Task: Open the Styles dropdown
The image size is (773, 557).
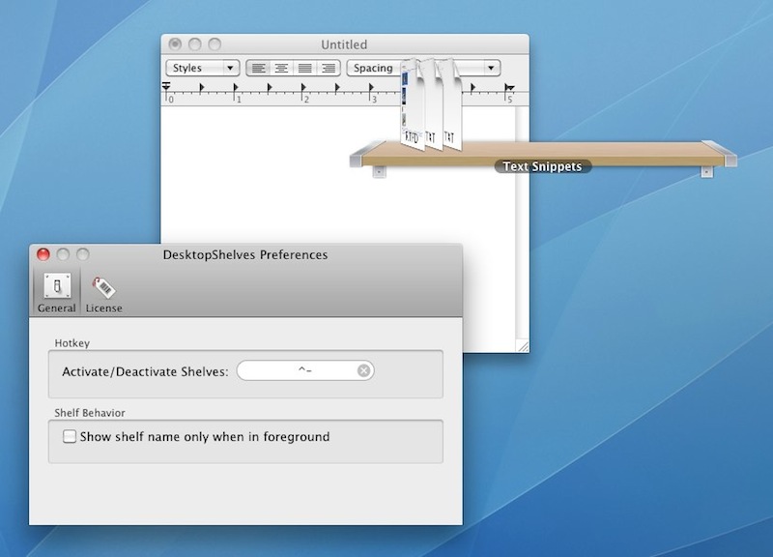Action: click(x=203, y=68)
